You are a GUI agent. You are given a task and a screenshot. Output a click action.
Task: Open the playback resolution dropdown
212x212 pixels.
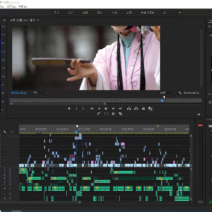(167, 93)
